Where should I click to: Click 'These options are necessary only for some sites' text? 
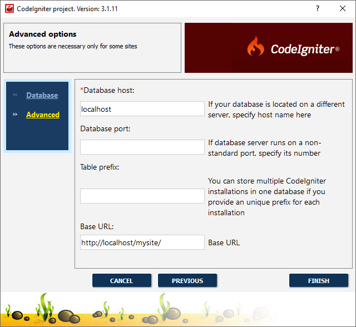pyautogui.click(x=73, y=46)
